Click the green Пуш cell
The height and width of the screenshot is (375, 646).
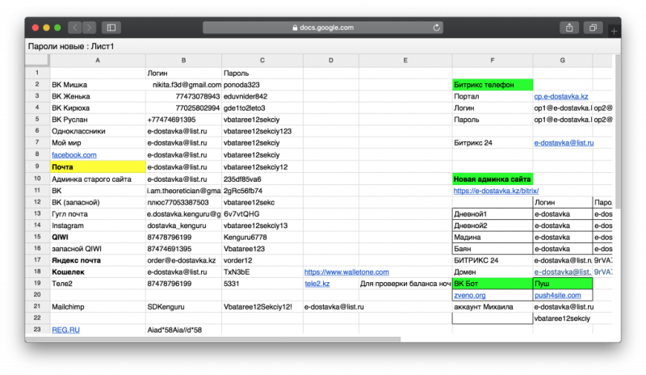(x=563, y=284)
